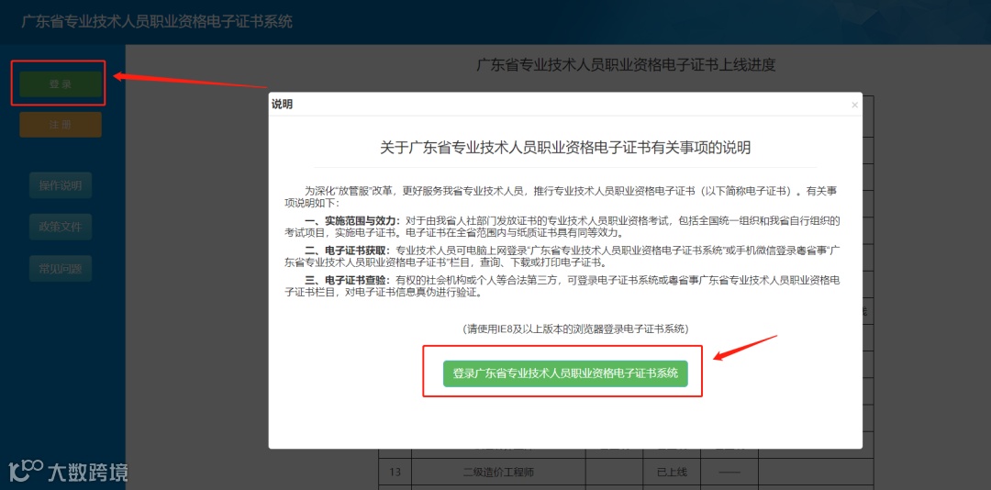Click dialog heading 关于广东省专业技术人员职业资格电子证书有关事项的说明
The width and height of the screenshot is (991, 490).
(565, 148)
